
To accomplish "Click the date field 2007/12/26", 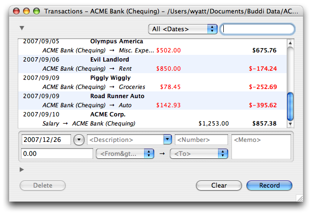I will click(x=46, y=140).
